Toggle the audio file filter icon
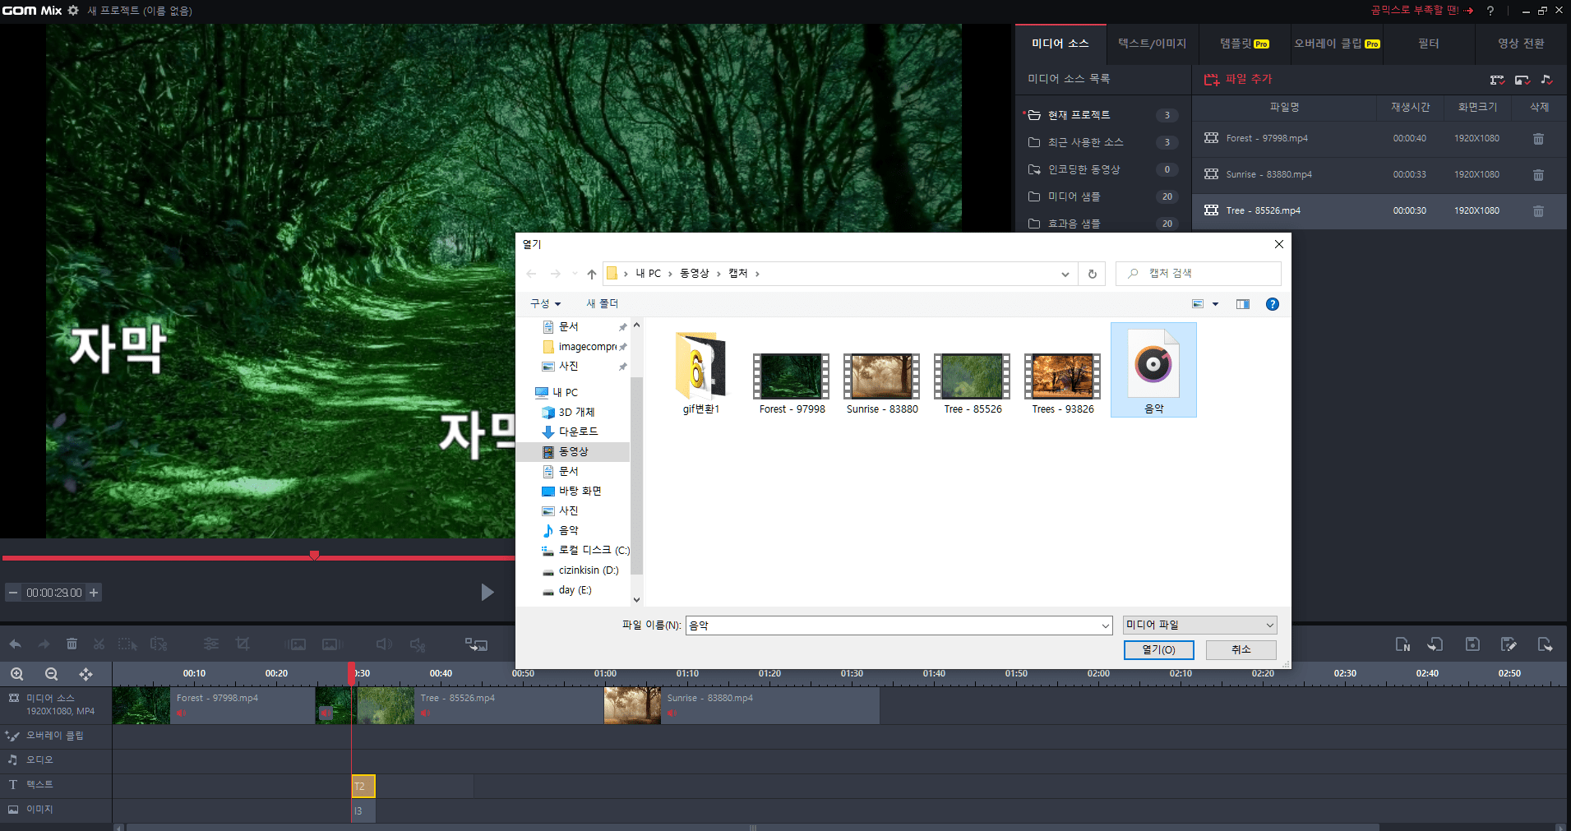The width and height of the screenshot is (1571, 831). tap(1547, 80)
